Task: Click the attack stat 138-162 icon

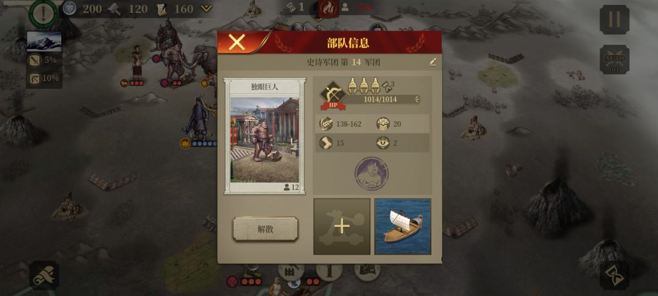Action: point(327,124)
